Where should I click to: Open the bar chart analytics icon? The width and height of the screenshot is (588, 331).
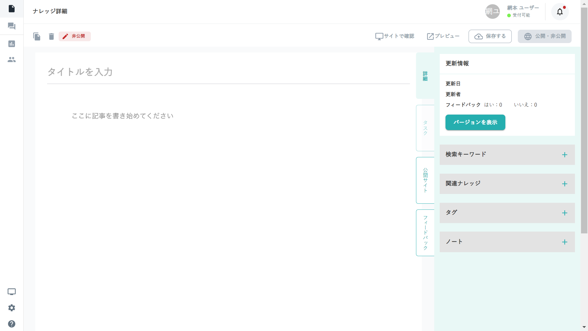[x=12, y=44]
